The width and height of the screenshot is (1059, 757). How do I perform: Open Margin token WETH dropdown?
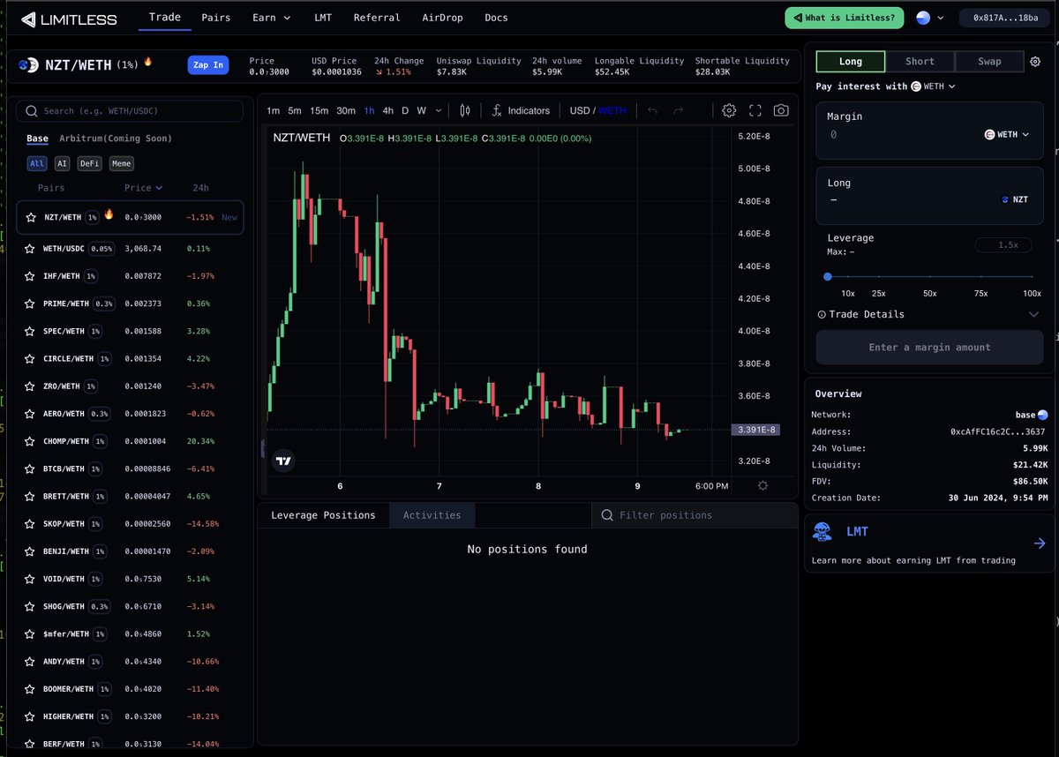(x=1007, y=135)
